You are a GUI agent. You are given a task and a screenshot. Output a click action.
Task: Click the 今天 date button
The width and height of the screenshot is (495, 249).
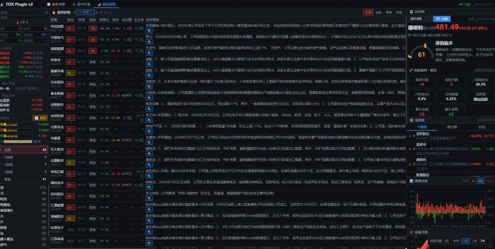coord(86,12)
